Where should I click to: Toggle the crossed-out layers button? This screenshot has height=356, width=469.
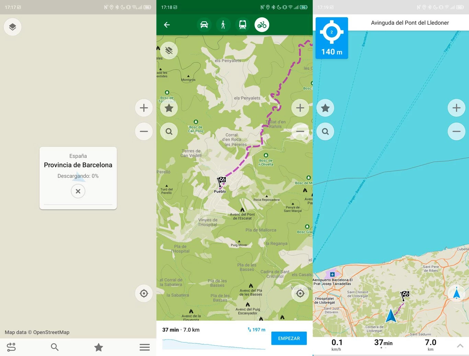[x=169, y=51]
